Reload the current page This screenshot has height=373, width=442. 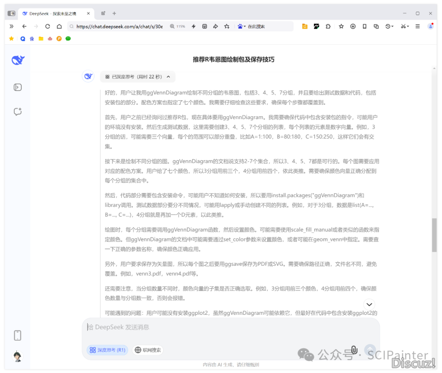(47, 27)
